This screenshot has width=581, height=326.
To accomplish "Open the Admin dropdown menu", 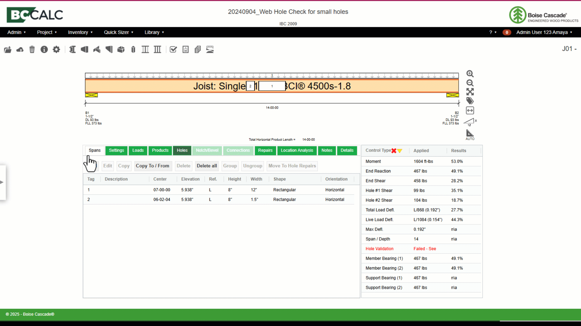I will [x=17, y=32].
